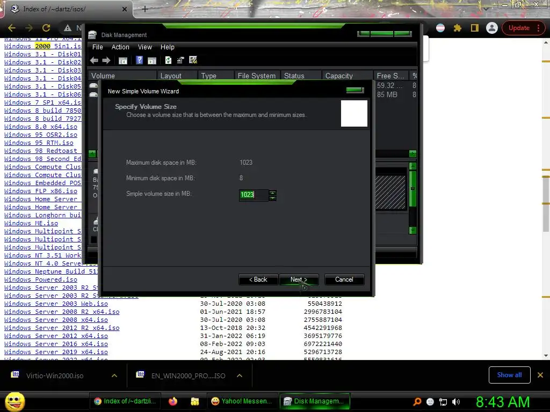This screenshot has width=550, height=412.
Task: Open Windows Server 2008 R2 x64.iso link
Action: tap(62, 312)
